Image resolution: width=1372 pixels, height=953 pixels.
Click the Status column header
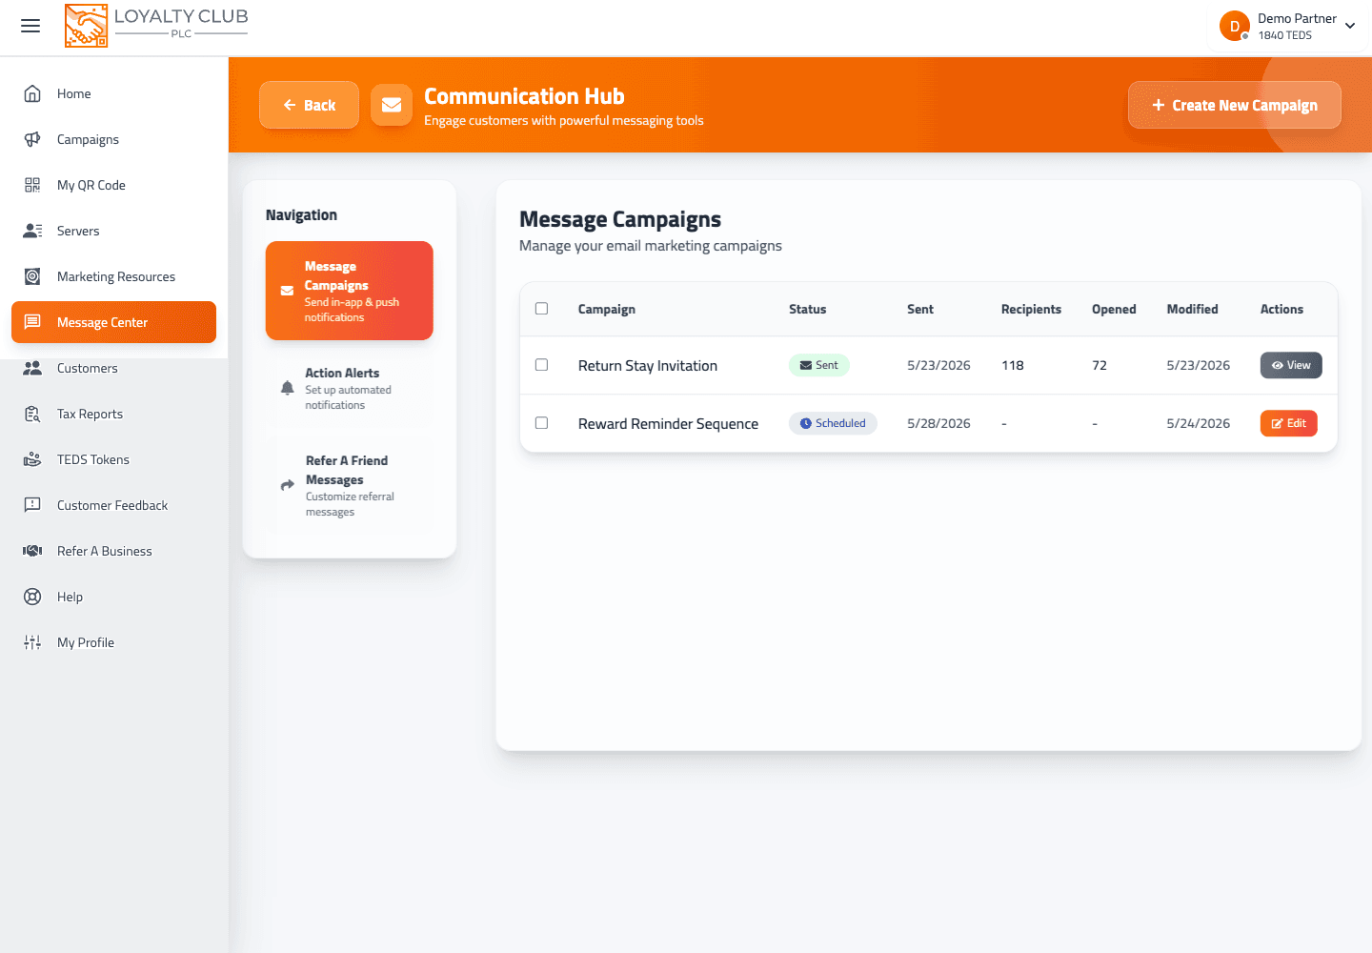[x=807, y=309]
